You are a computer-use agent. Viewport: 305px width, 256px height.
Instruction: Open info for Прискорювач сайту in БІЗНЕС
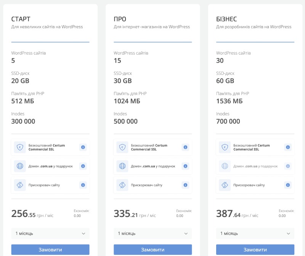(288, 185)
